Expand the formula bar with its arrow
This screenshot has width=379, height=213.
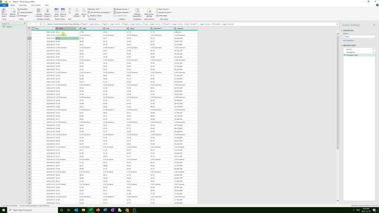(337, 24)
